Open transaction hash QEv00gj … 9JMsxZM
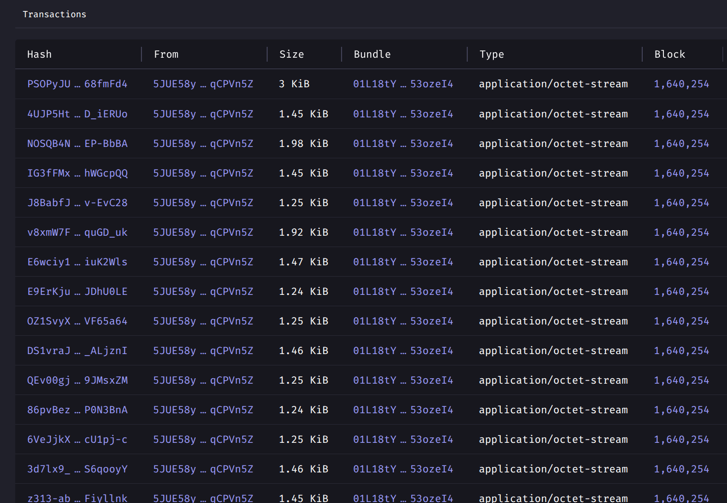The width and height of the screenshot is (727, 503). (x=77, y=380)
